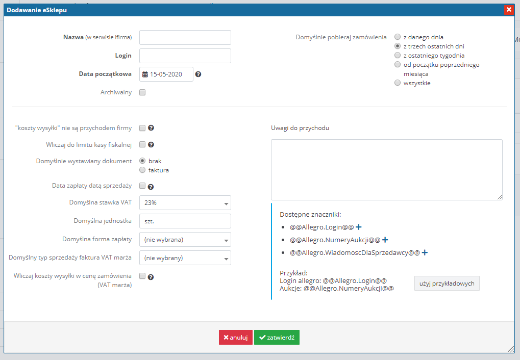Enable "koszty wysyłki" nie są przychodem checkbox
520x360 pixels.
click(142, 128)
